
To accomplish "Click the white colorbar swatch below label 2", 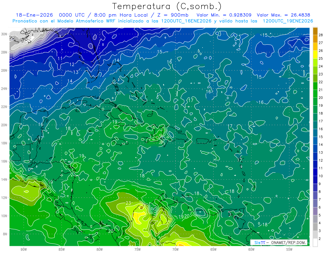I will coord(315,243).
